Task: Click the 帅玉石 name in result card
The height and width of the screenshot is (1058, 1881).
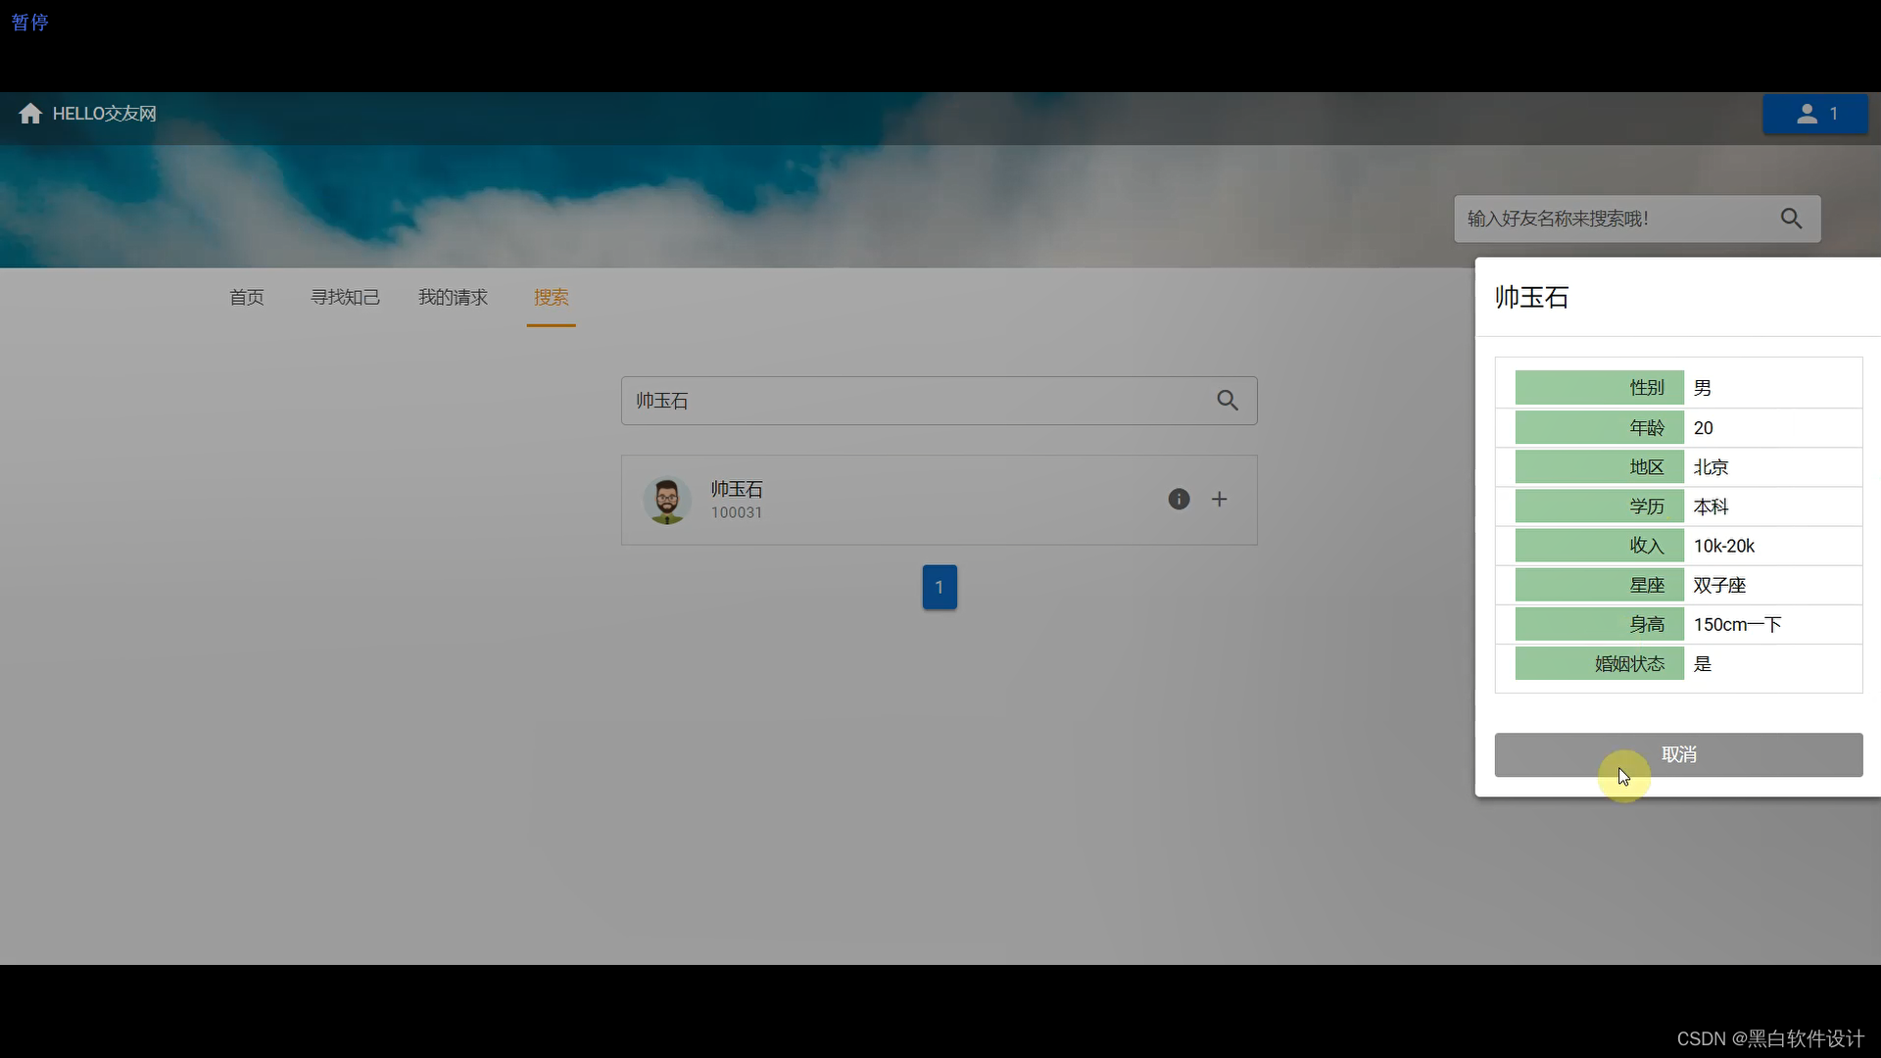Action: click(737, 489)
